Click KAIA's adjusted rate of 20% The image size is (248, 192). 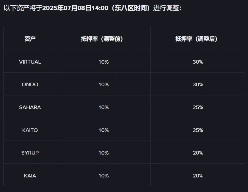tap(198, 176)
